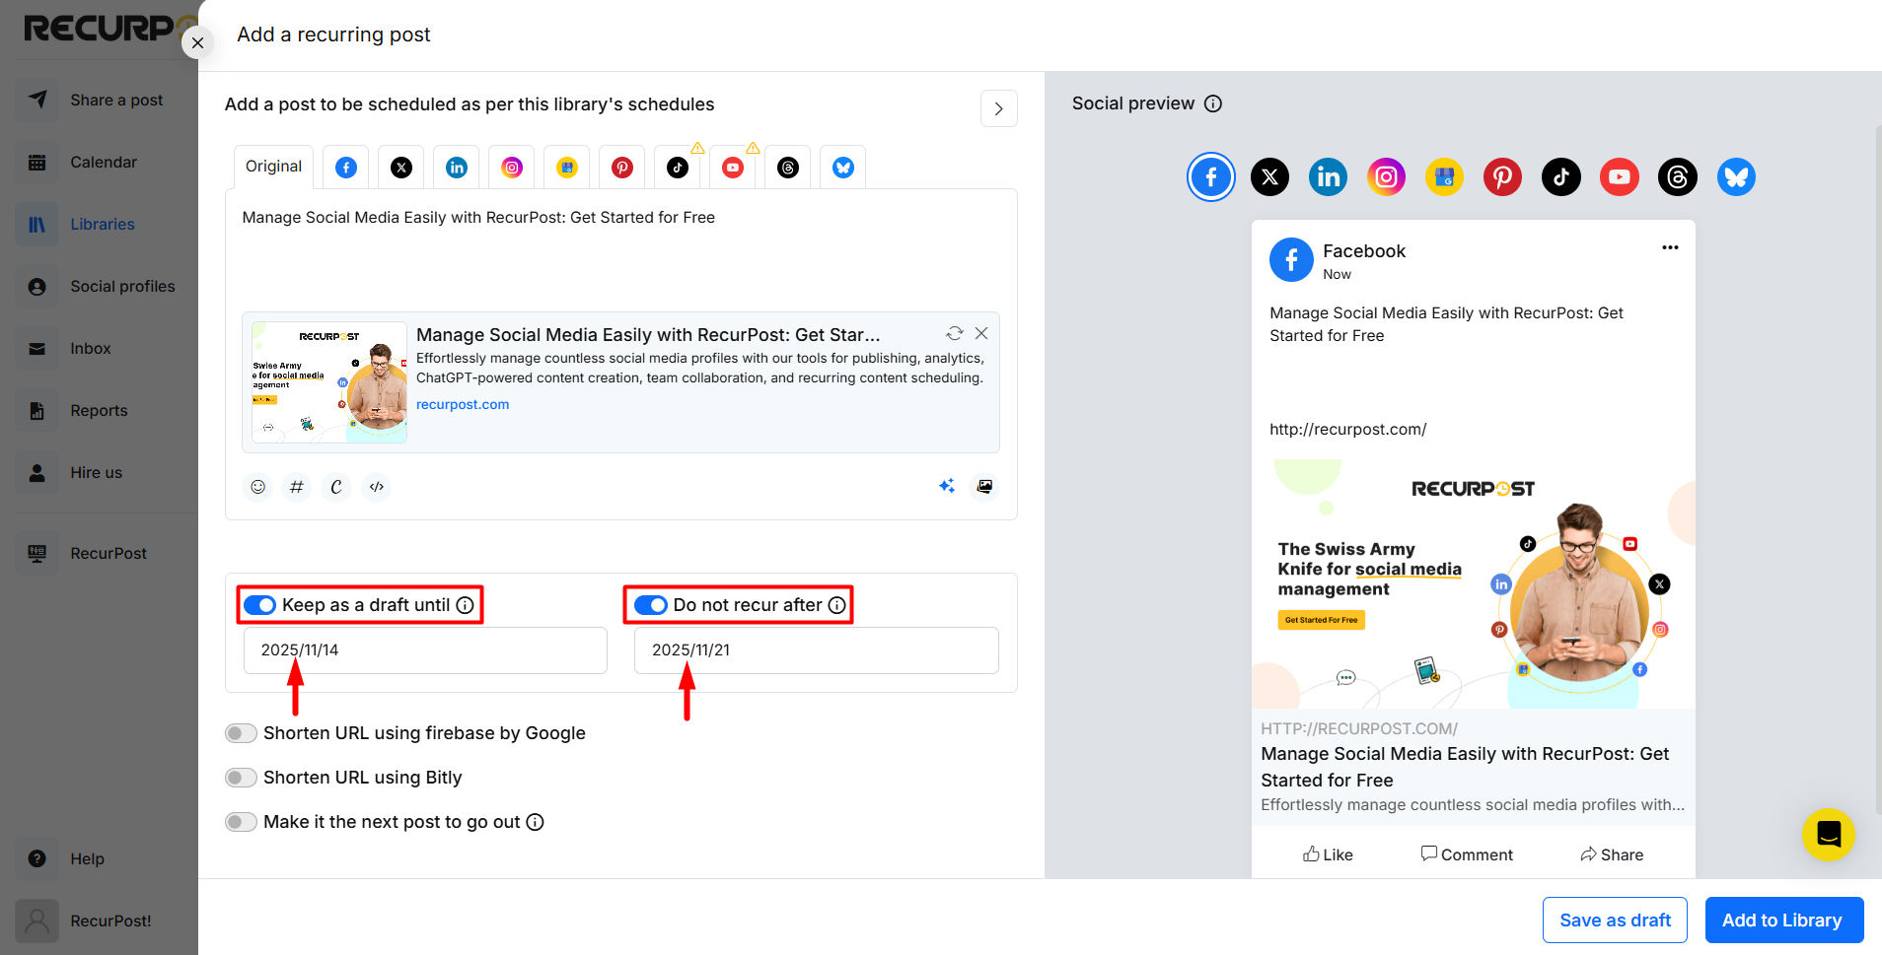Preview post on Instagram in social preview
The image size is (1882, 955).
coord(1387,177)
